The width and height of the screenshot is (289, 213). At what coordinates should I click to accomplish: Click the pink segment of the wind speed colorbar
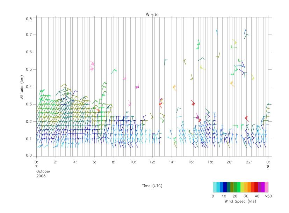tap(267, 187)
